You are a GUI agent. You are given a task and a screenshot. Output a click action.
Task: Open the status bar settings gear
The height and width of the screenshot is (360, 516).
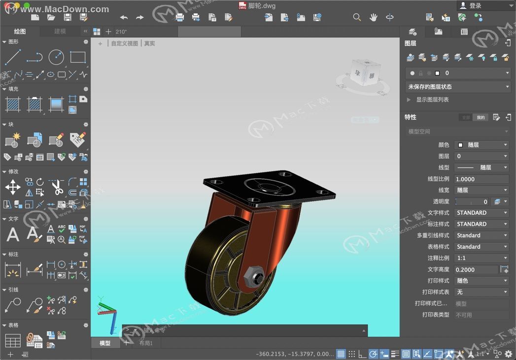click(509, 354)
